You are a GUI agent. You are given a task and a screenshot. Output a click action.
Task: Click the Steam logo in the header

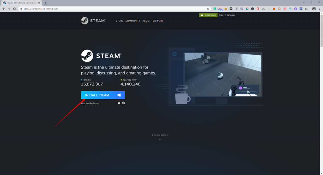click(93, 20)
